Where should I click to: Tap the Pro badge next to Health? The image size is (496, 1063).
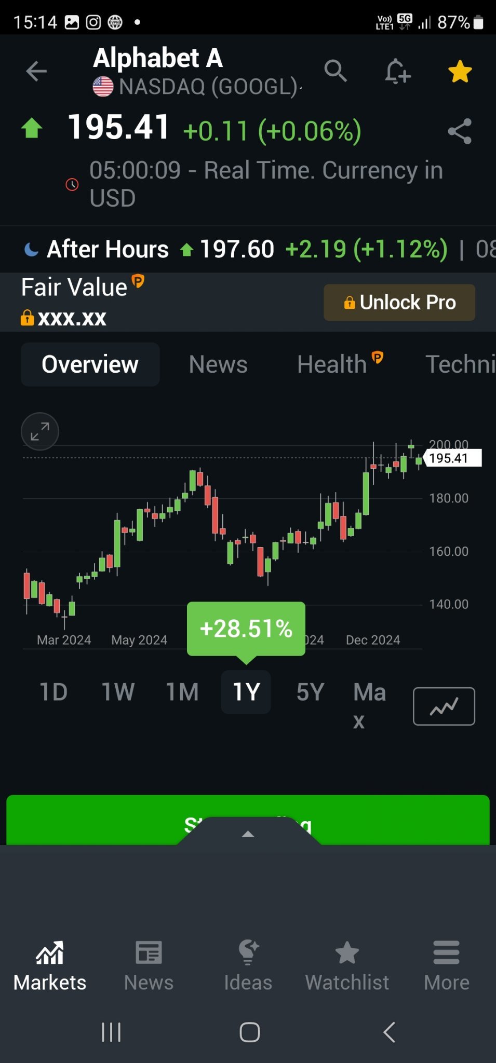[378, 357]
